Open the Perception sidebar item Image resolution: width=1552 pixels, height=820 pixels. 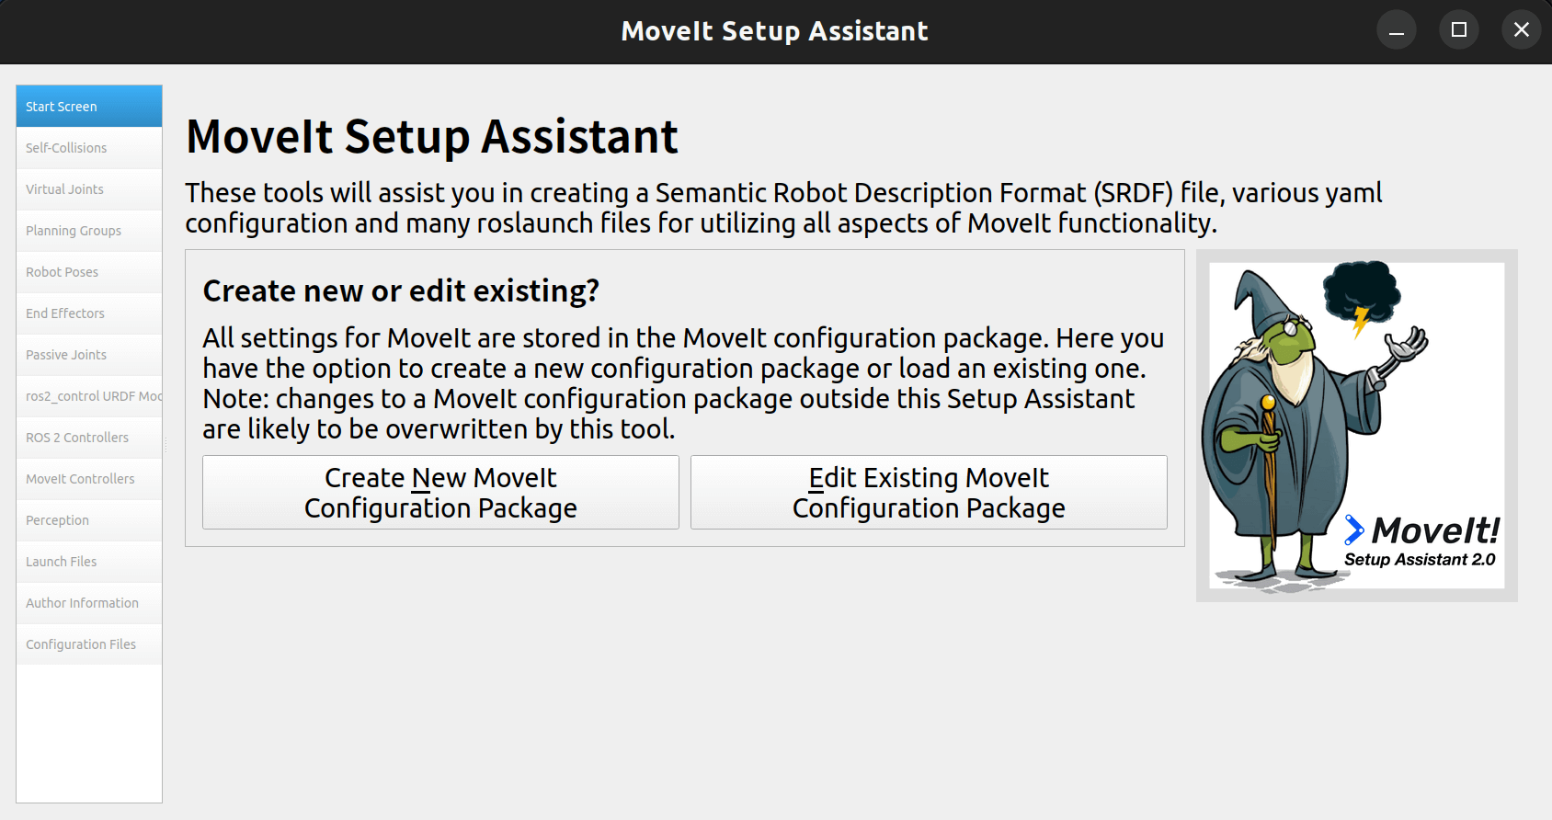(88, 520)
